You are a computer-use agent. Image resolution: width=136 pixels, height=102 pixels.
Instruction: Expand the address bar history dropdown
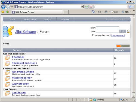click(x=82, y=7)
